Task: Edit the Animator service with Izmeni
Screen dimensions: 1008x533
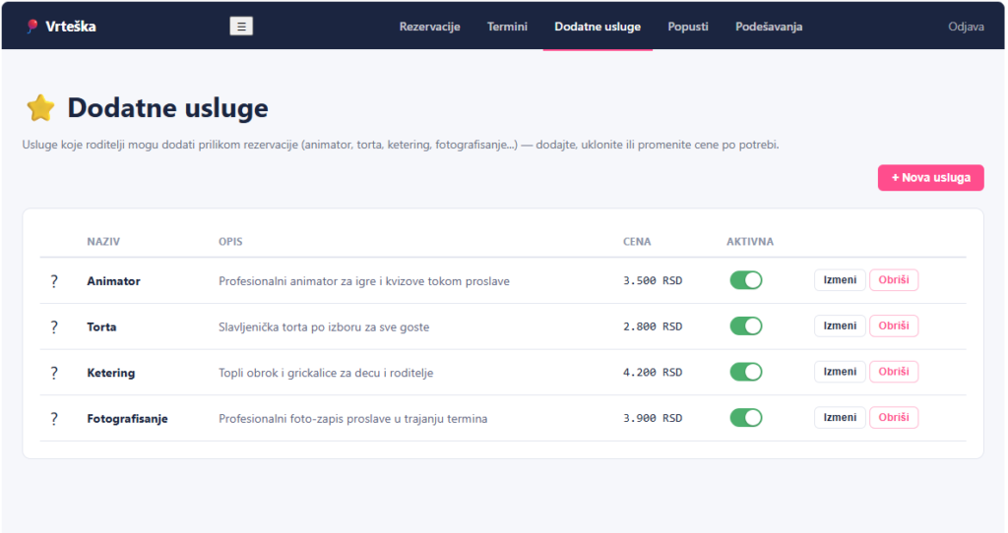Action: 841,280
